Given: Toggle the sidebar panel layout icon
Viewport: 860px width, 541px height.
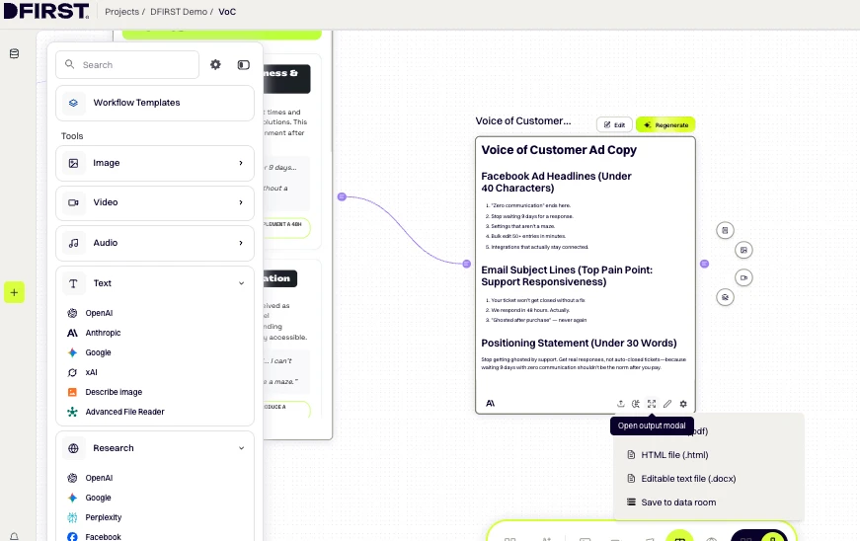Looking at the screenshot, I should pos(244,65).
